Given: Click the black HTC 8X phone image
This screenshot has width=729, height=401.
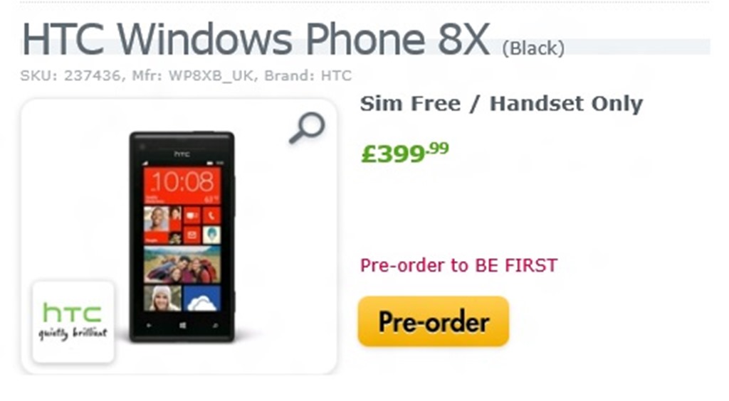Looking at the screenshot, I should (x=182, y=237).
